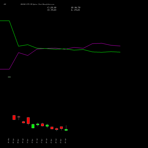Image resolution: width=148 pixels, height=148 pixels.
Task: Click the small green dash marker above 30 Mar
Action: (x=9, y=77)
